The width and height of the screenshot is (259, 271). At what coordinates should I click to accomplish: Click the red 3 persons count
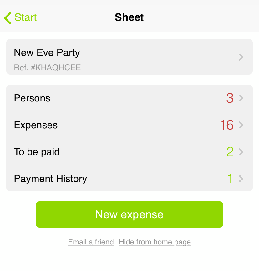coord(230,98)
